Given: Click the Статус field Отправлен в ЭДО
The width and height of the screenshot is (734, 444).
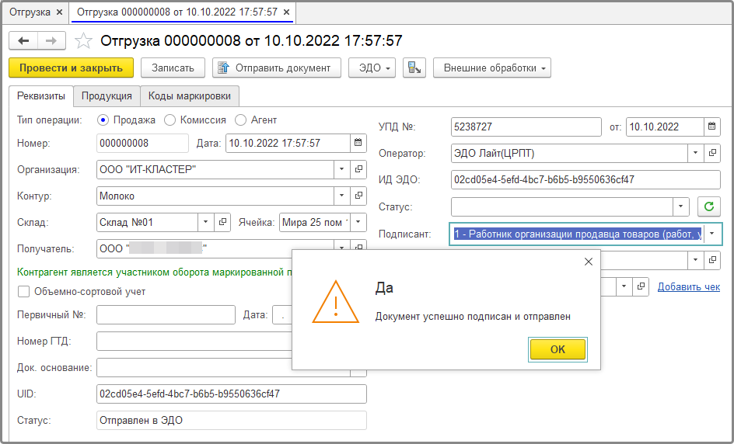Looking at the screenshot, I should pyautogui.click(x=232, y=420).
